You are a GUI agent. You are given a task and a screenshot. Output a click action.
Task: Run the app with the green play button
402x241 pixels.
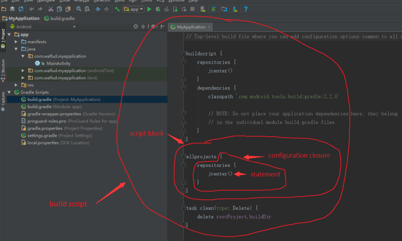coord(149,9)
